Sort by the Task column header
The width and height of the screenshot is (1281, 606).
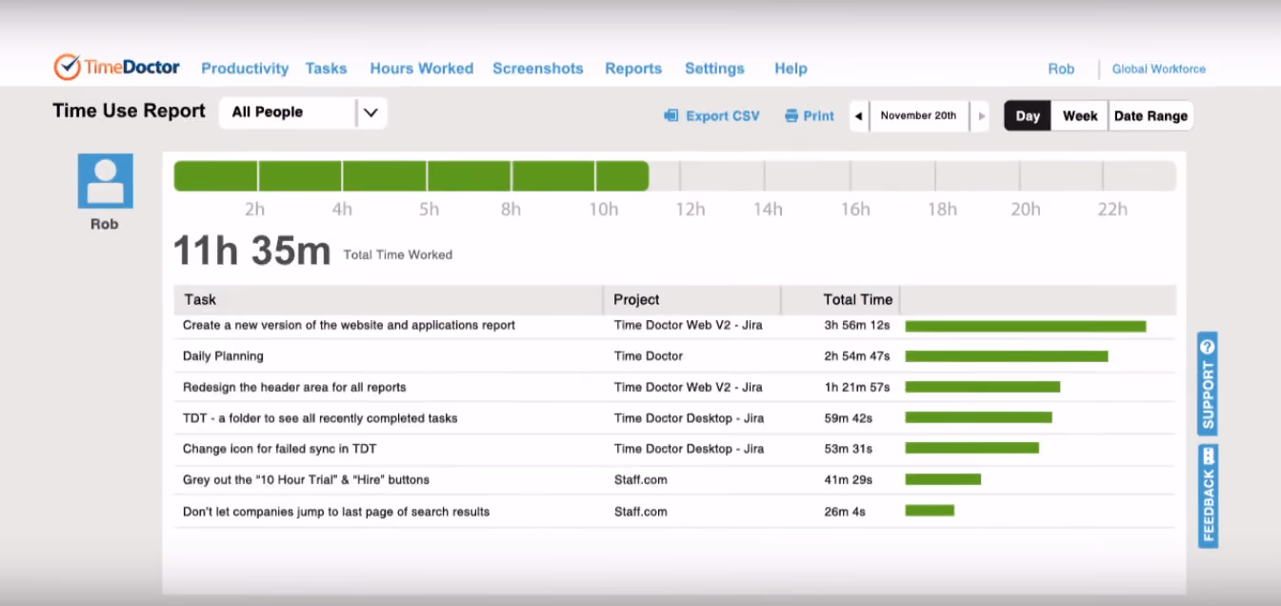click(200, 299)
